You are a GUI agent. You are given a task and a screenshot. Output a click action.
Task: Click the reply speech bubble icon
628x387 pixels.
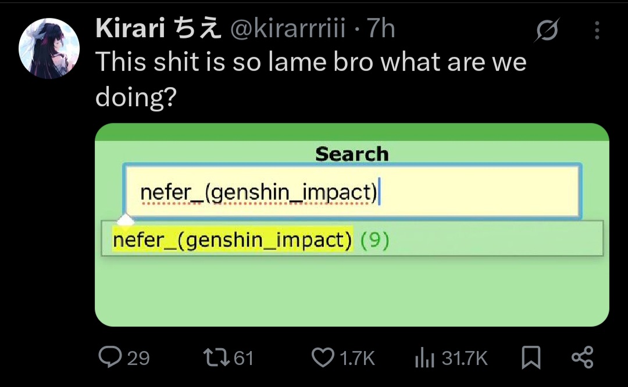click(109, 357)
